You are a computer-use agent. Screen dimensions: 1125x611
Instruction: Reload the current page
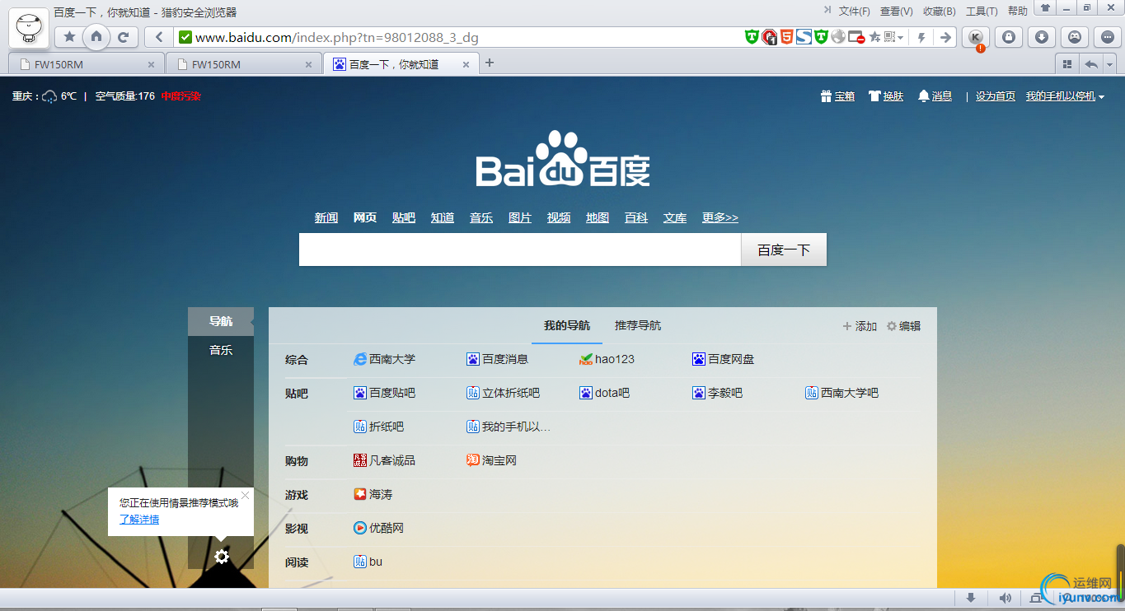pos(124,37)
